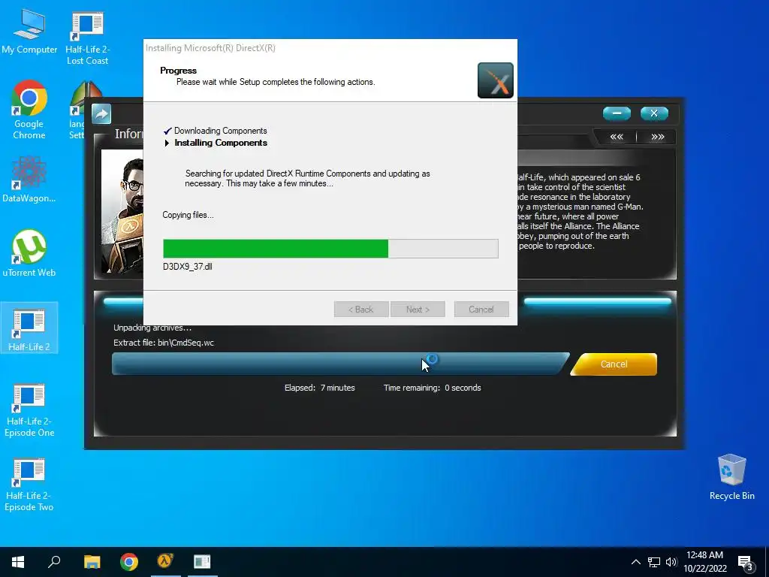
Task: Click 'Time remaining: 0 seconds' text
Action: click(432, 388)
